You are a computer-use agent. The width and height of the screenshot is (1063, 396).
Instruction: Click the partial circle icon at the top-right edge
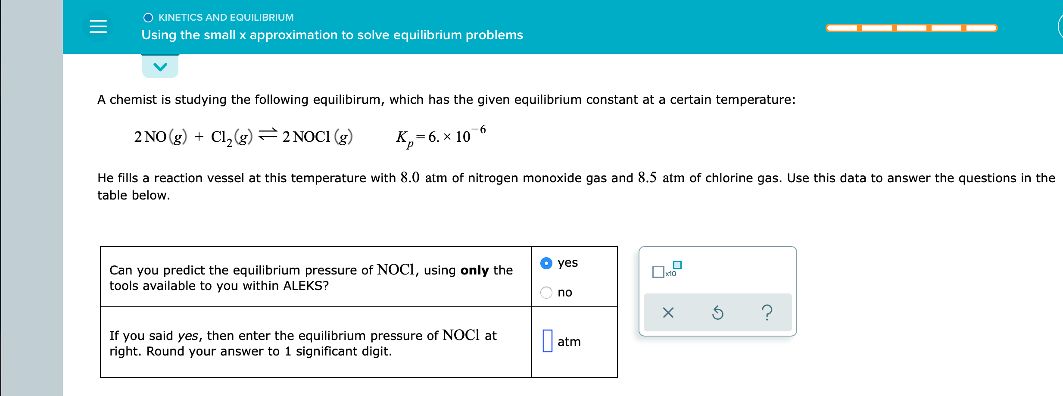click(x=1061, y=27)
